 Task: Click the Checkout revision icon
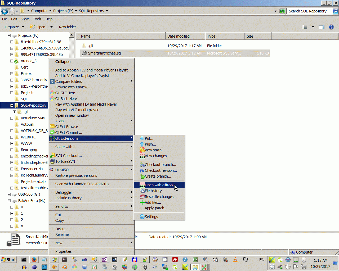click(142, 170)
